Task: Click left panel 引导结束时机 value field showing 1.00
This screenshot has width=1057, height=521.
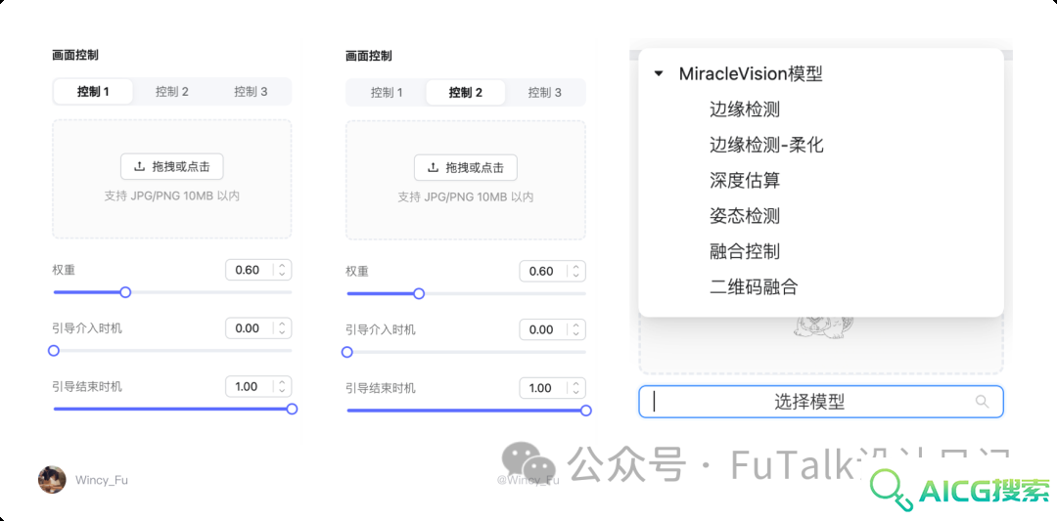Action: coord(258,386)
